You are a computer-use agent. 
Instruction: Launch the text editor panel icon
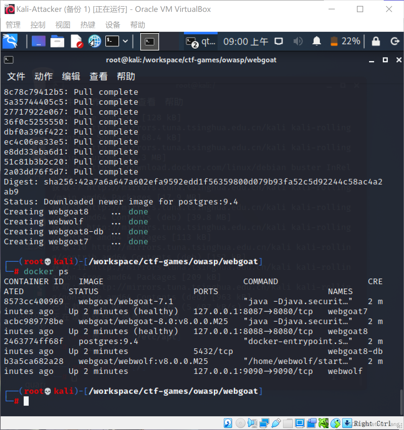[x=76, y=41]
